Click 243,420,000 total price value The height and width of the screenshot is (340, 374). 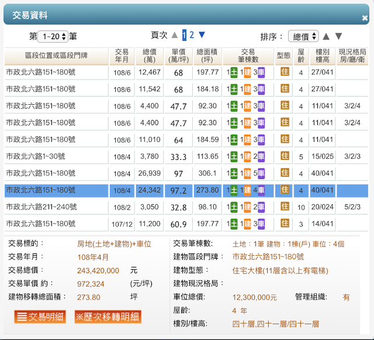tap(98, 271)
